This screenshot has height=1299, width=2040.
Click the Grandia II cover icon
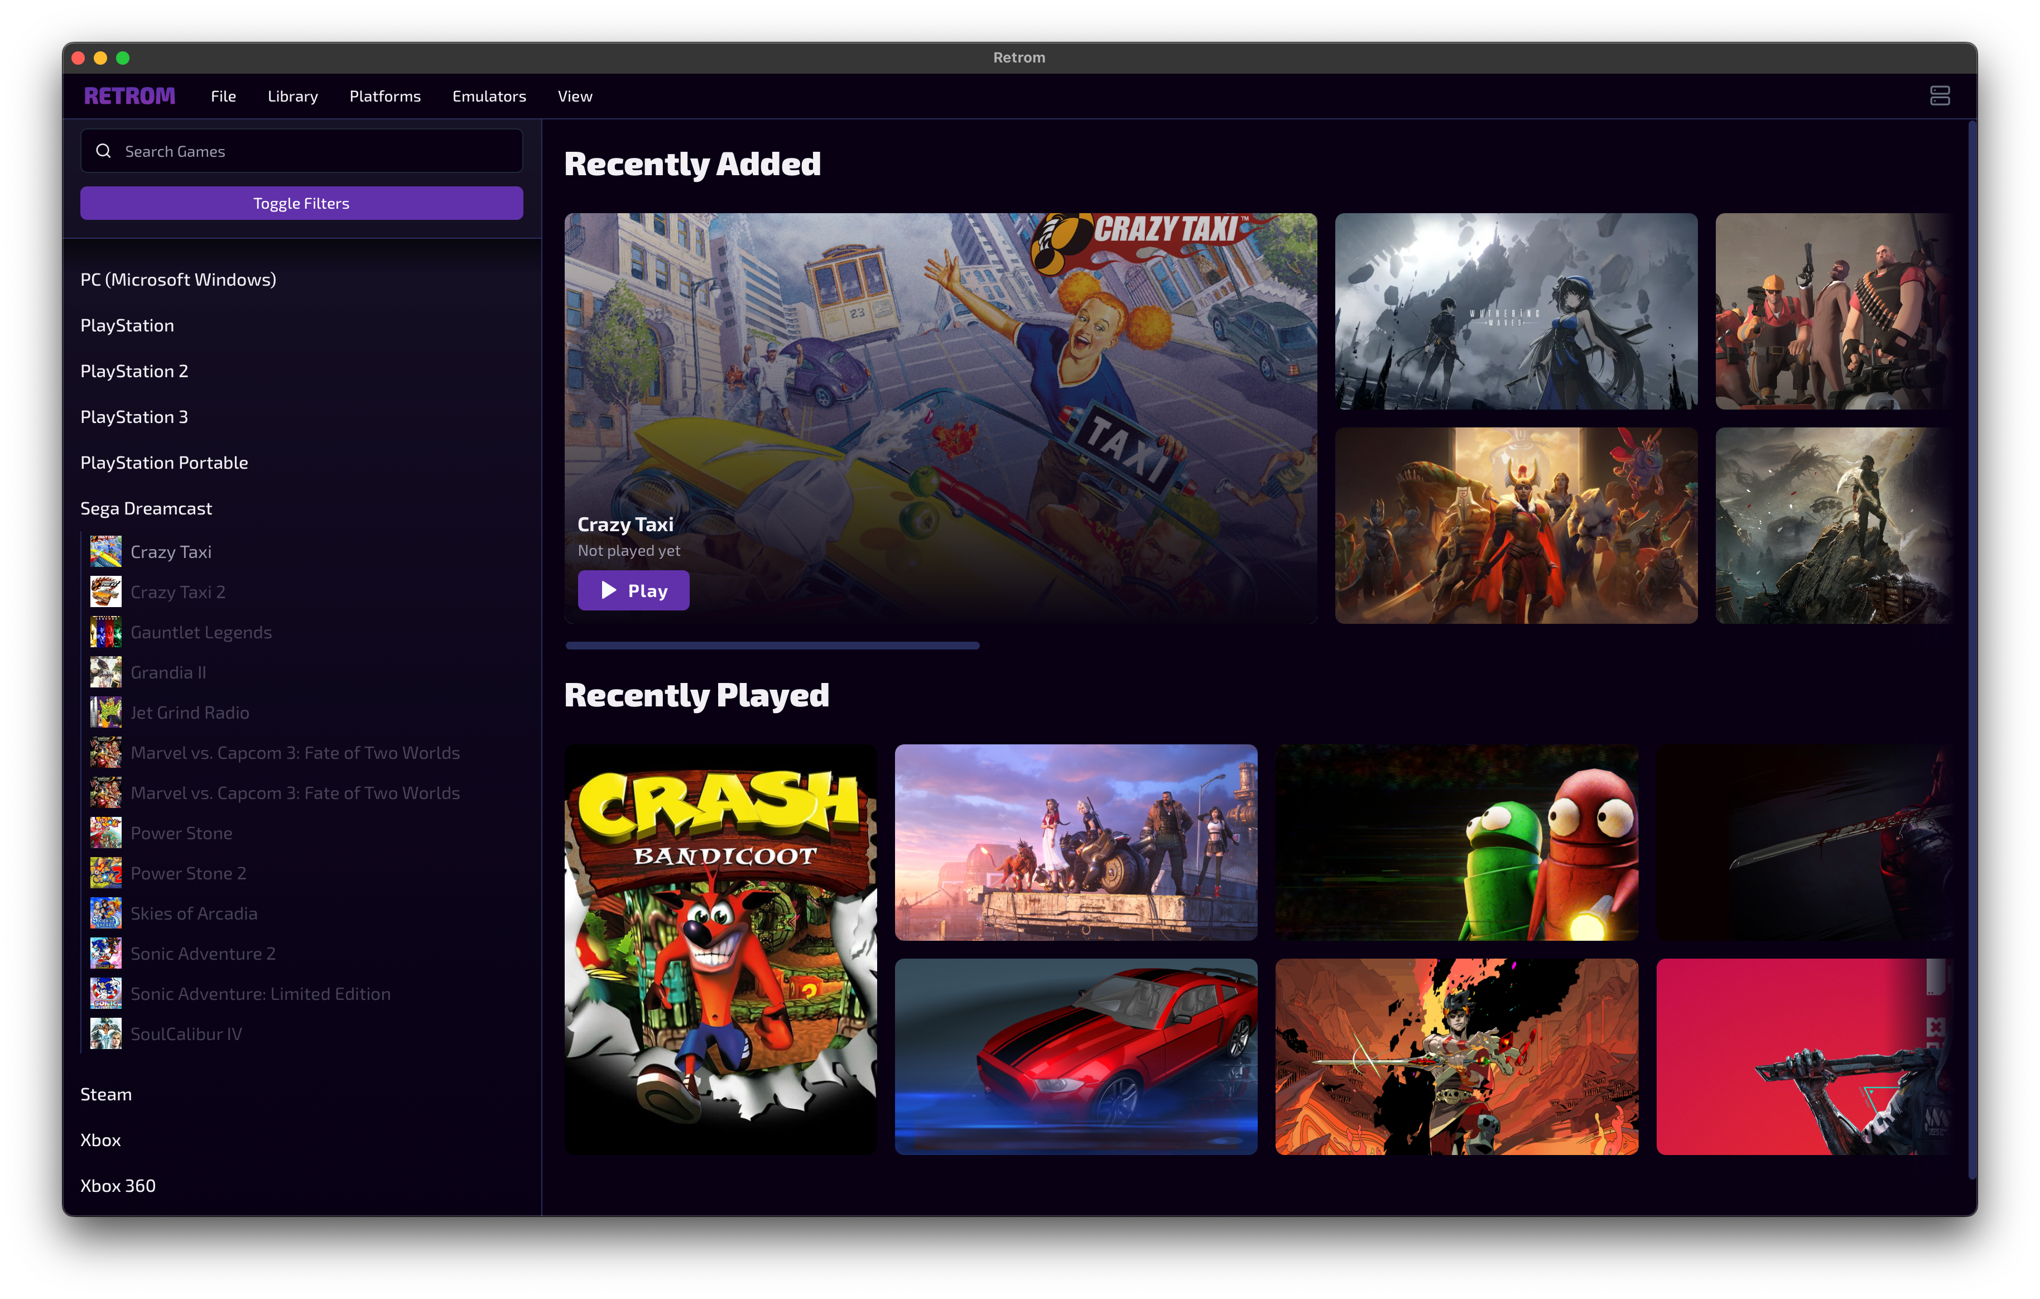click(x=106, y=672)
